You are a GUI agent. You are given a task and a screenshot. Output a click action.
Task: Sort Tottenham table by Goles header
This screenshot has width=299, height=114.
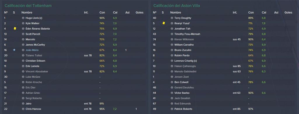pyautogui.click(x=139, y=13)
